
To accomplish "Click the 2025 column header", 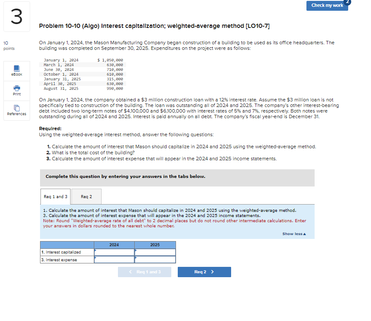I will coord(155,245).
